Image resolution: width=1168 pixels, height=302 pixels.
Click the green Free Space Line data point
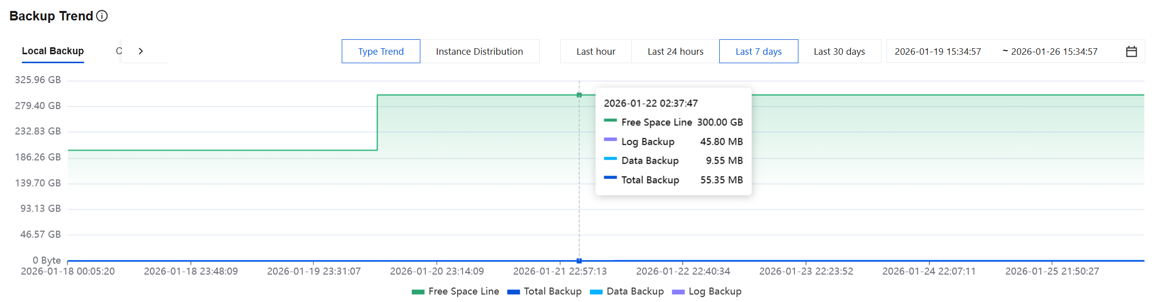click(x=579, y=95)
